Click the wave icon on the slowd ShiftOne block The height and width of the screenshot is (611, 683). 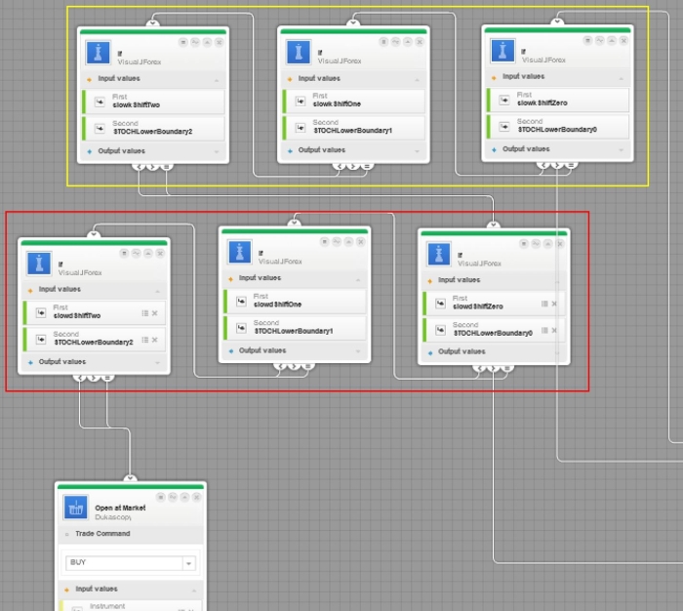tap(337, 242)
